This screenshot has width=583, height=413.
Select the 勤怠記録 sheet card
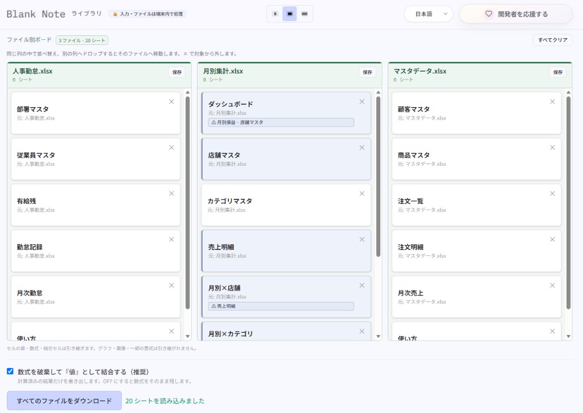(x=96, y=251)
